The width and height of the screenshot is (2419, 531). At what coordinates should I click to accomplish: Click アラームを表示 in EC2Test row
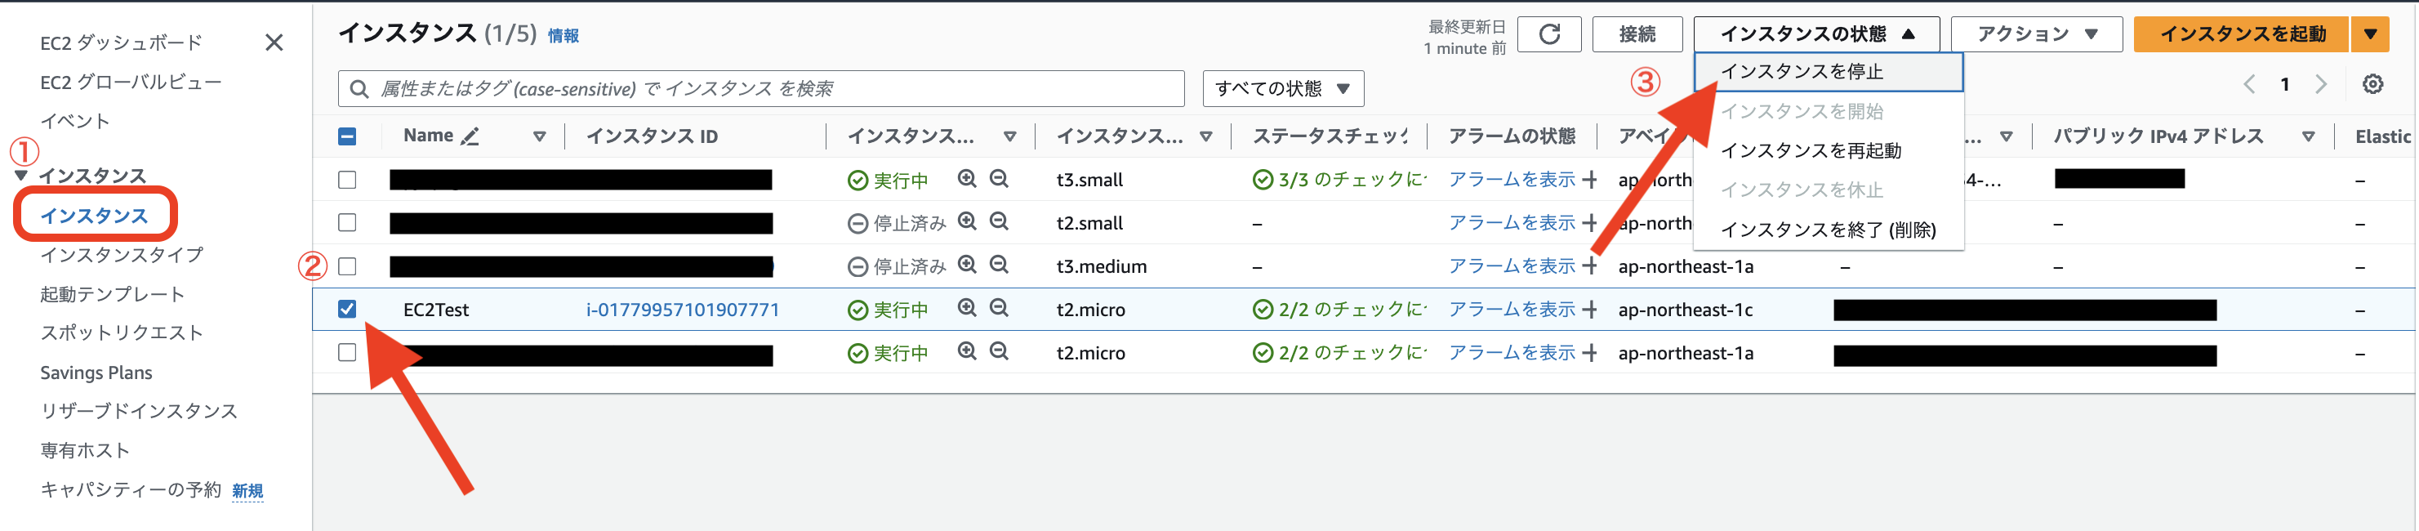tap(1512, 309)
